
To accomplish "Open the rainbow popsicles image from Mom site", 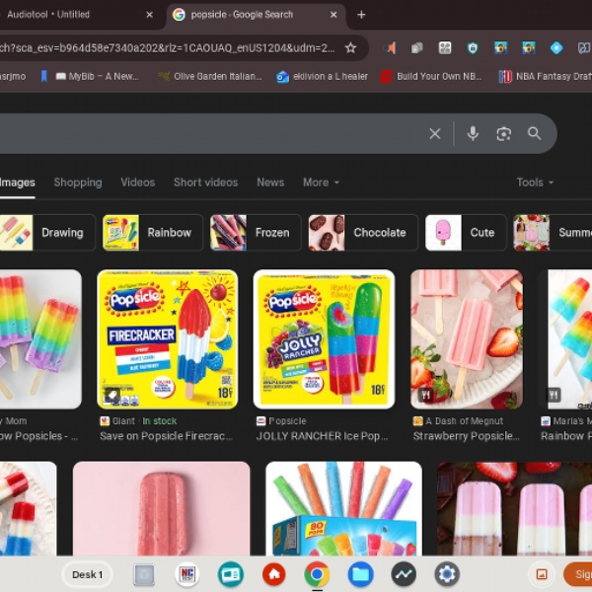I will tap(40, 339).
